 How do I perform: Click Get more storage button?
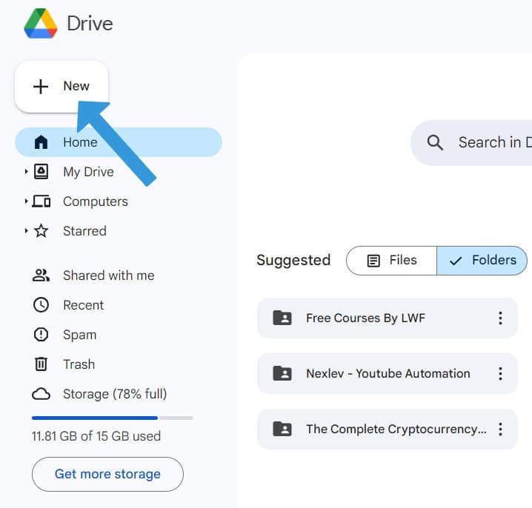pos(107,474)
